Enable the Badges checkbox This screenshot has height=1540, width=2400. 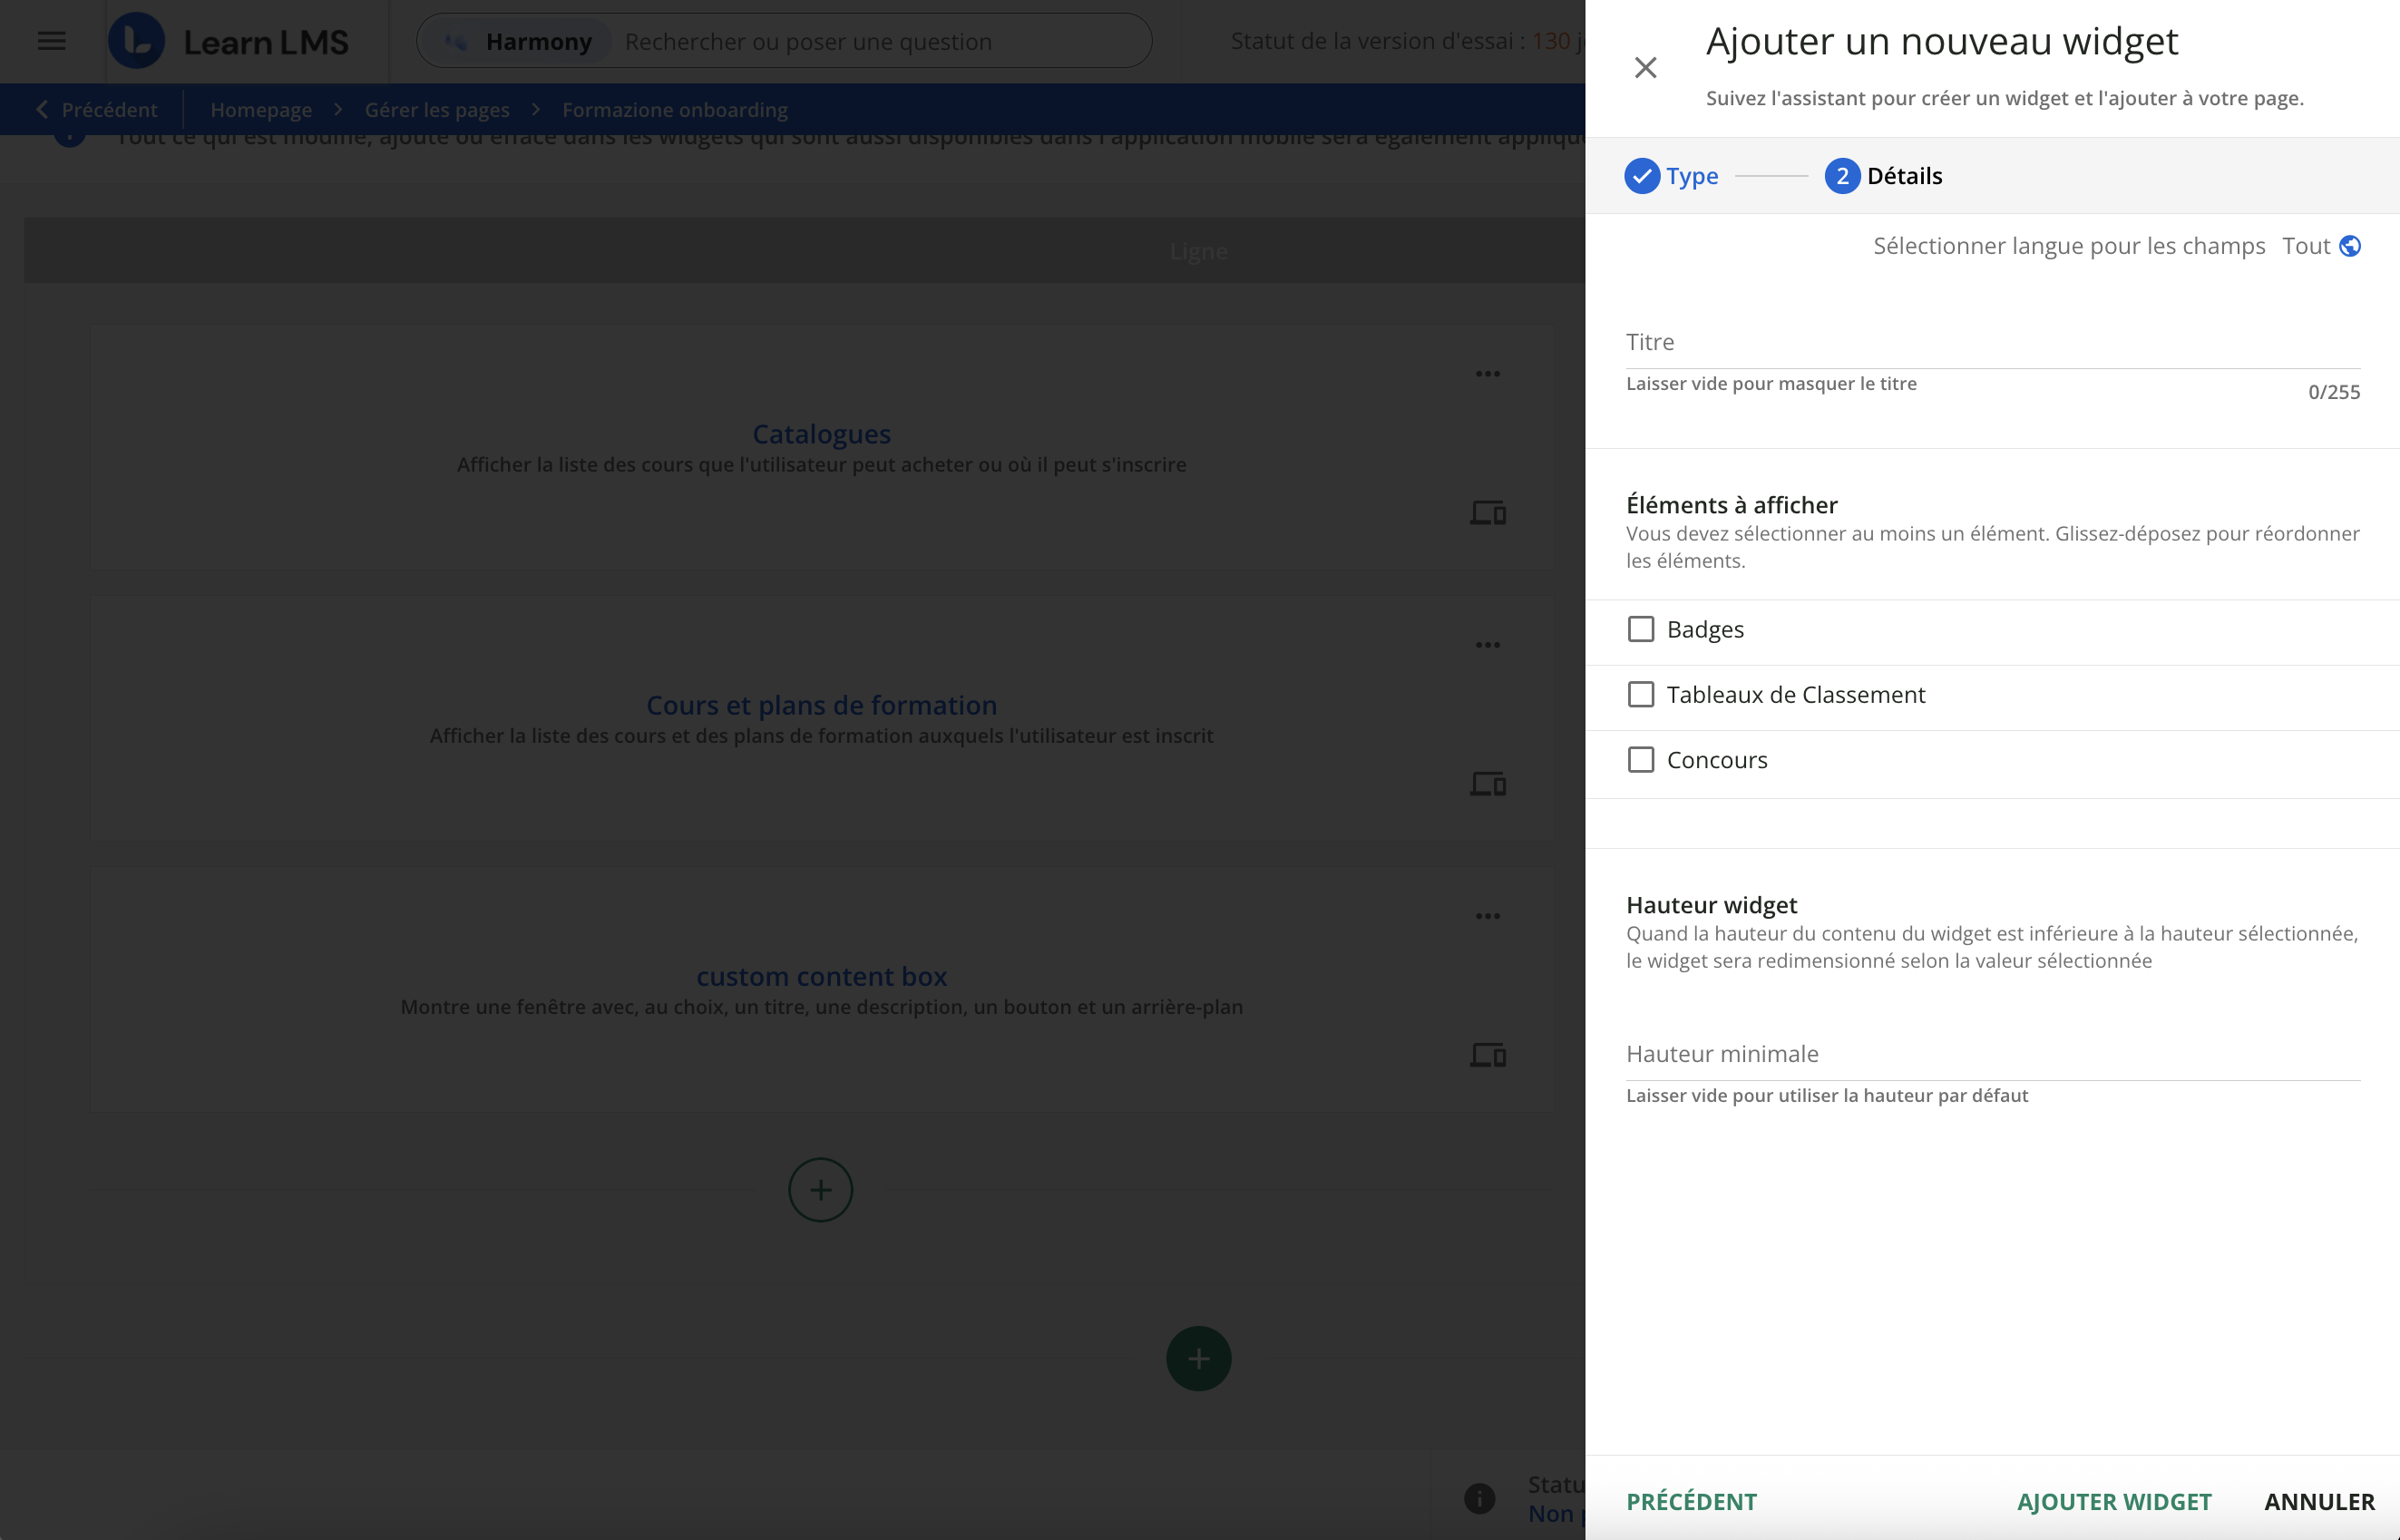pyautogui.click(x=1641, y=629)
